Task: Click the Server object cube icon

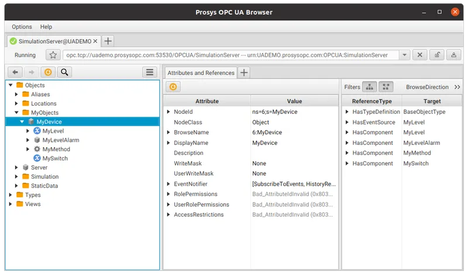Action: 26,168
